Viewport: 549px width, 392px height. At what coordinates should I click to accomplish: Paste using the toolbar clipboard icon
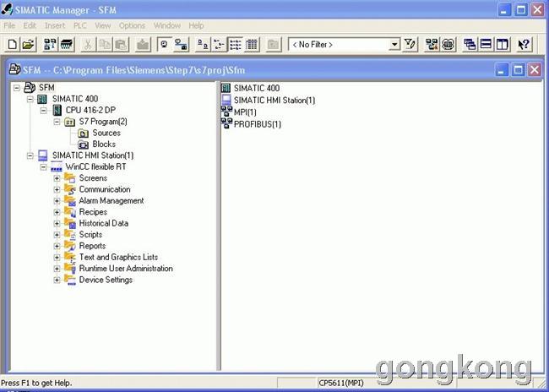(121, 45)
